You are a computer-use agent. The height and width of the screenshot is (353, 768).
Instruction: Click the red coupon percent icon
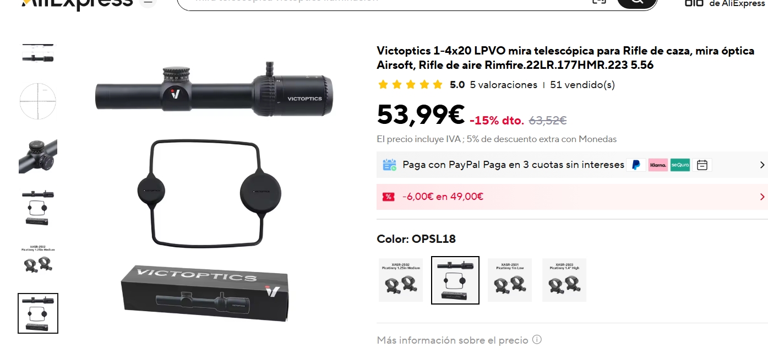pos(389,197)
